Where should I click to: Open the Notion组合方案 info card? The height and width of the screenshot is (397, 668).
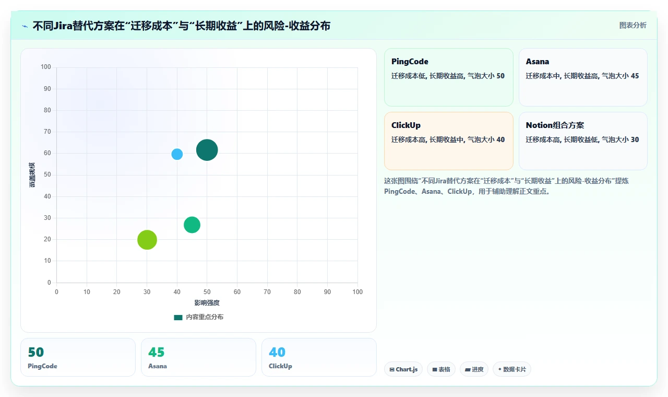(583, 141)
